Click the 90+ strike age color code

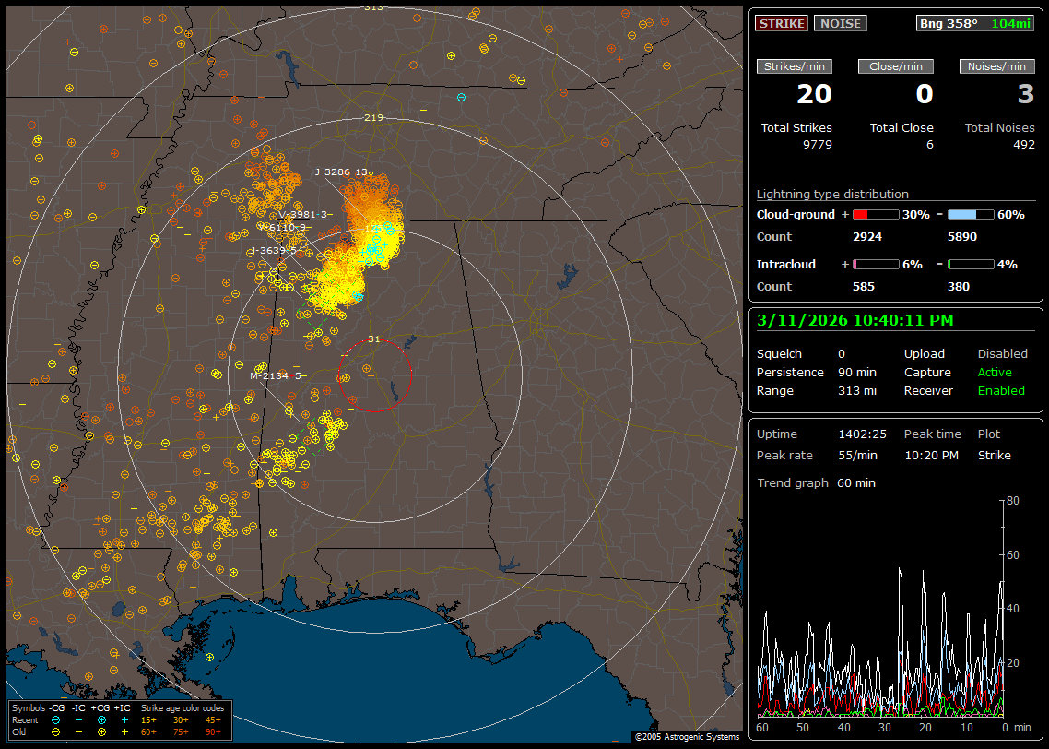coord(212,731)
